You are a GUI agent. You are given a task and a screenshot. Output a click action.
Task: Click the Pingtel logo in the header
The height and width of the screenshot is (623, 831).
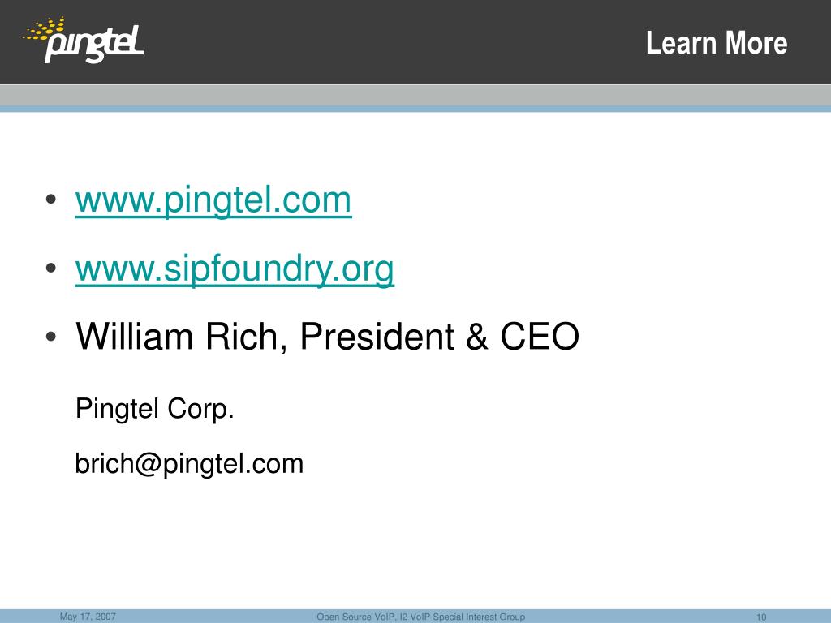(x=84, y=41)
